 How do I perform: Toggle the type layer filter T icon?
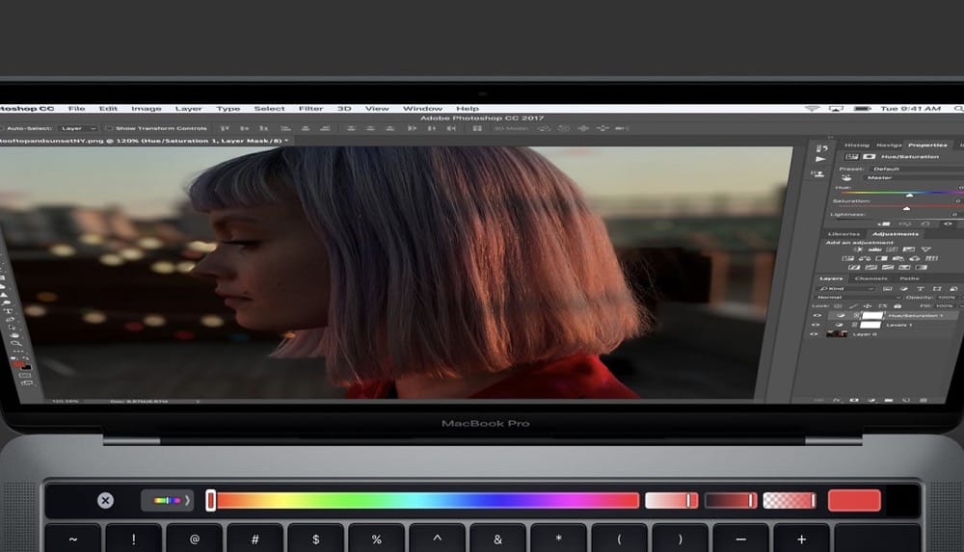921,289
